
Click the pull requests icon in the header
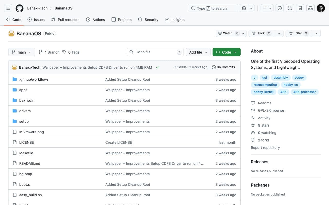290,8
